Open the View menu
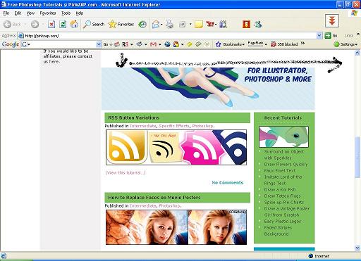361x261 pixels. pos(30,13)
